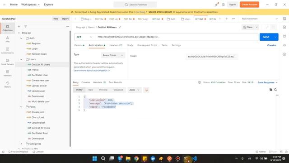Click the environment quick look icon
289x163 pixels.
[x=284, y=19]
